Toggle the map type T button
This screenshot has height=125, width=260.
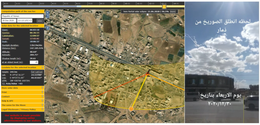tap(48, 28)
